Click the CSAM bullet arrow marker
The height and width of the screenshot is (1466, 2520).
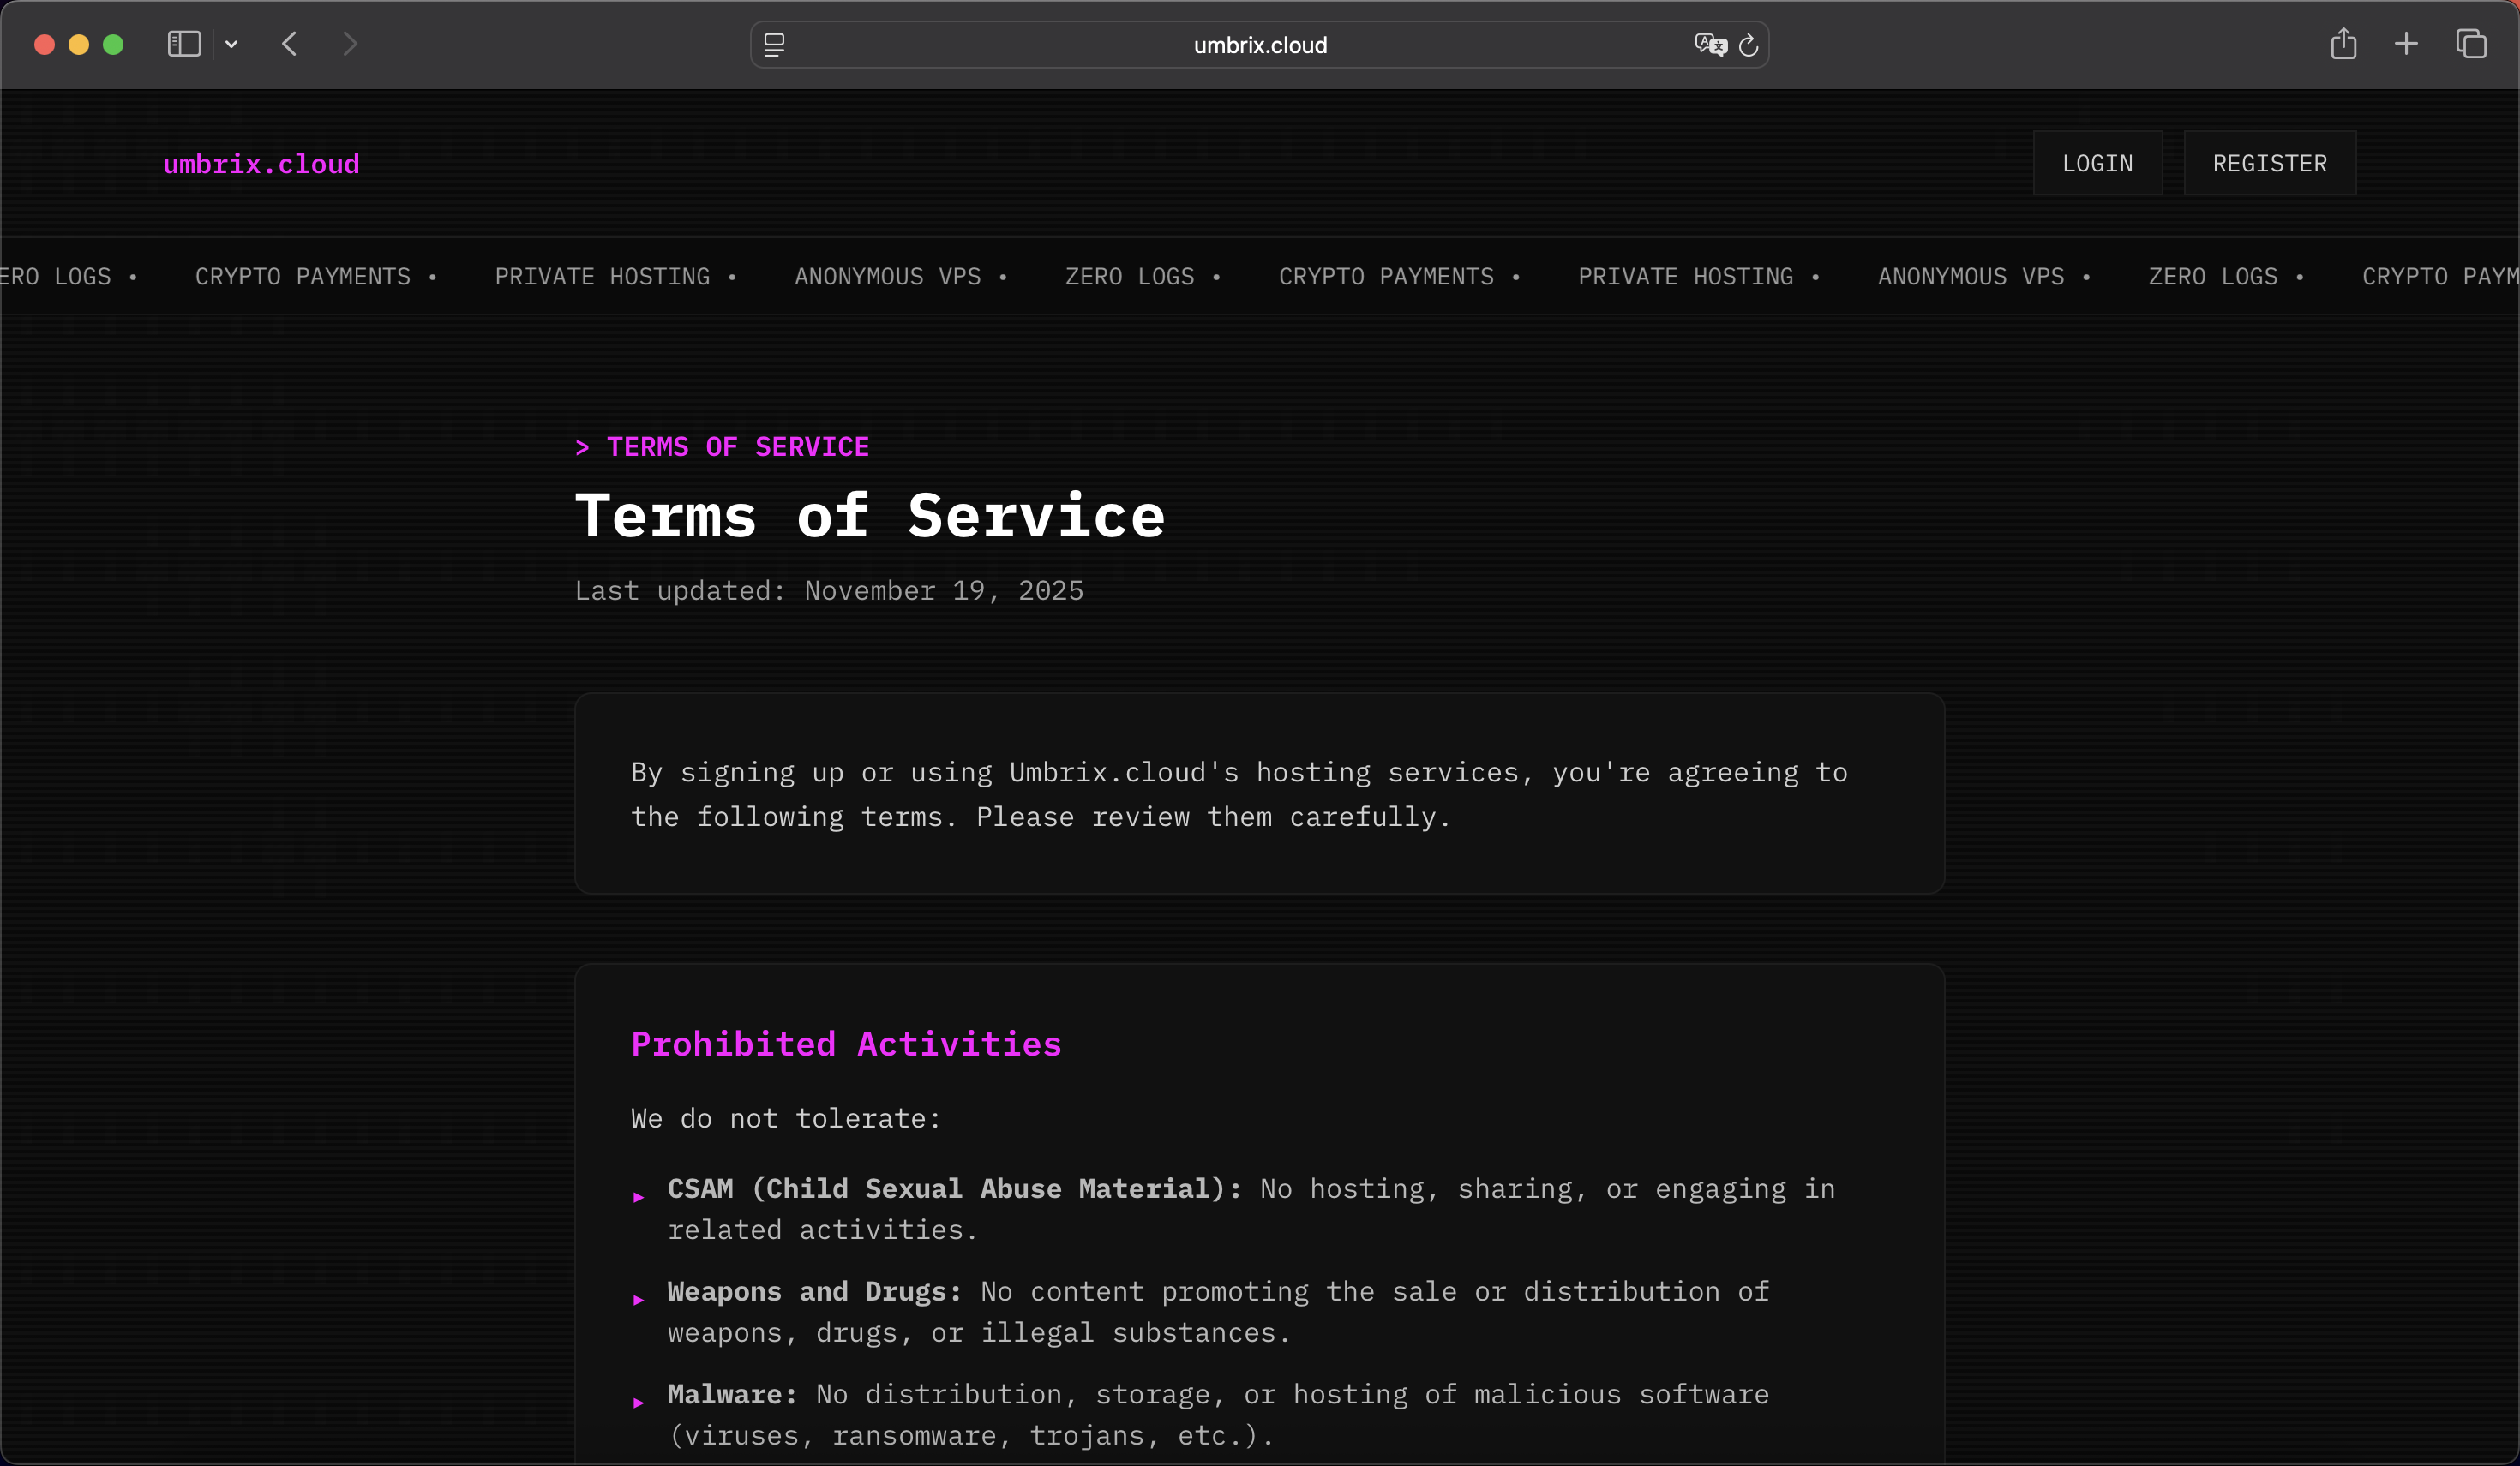click(x=638, y=1197)
